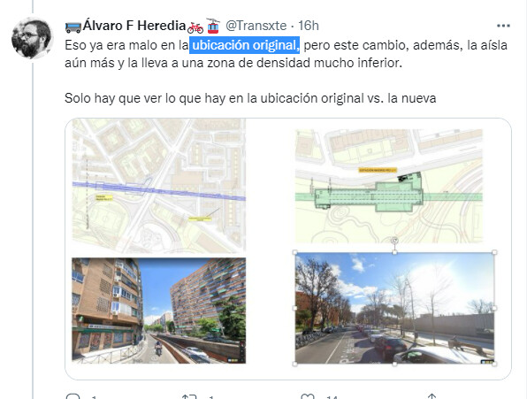
Task: Click the highlighted 'ubicación original' text
Action: 244,45
